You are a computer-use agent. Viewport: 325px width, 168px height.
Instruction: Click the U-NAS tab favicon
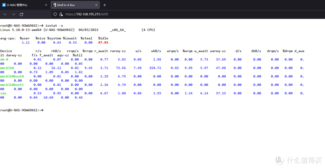point(4,5)
